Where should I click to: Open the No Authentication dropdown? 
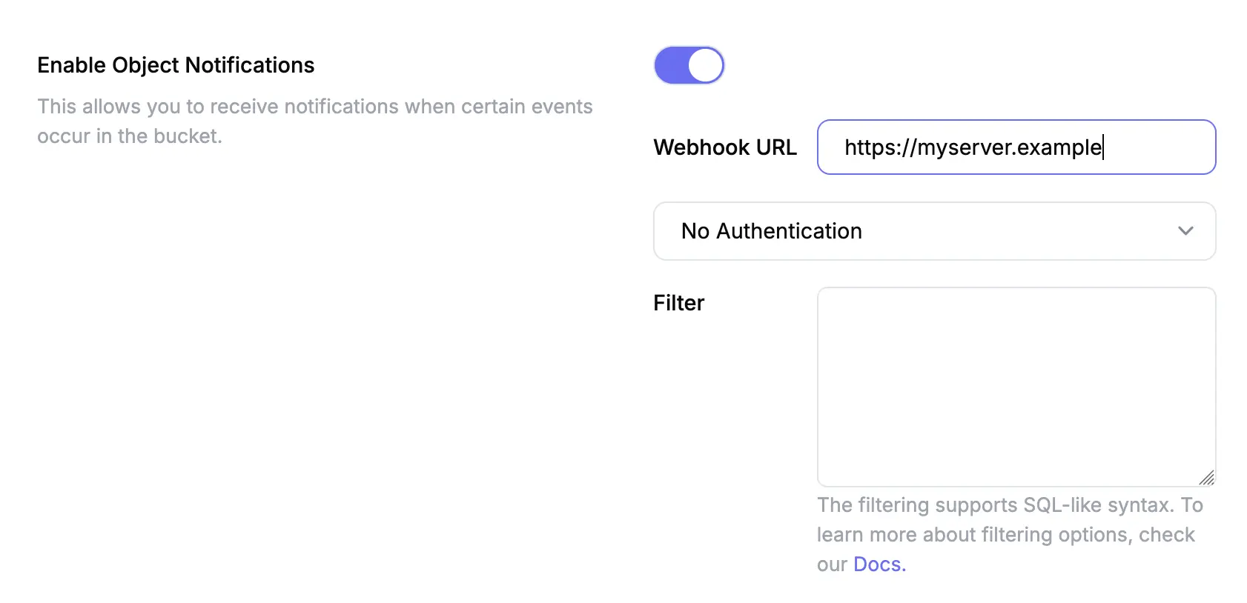pos(934,231)
